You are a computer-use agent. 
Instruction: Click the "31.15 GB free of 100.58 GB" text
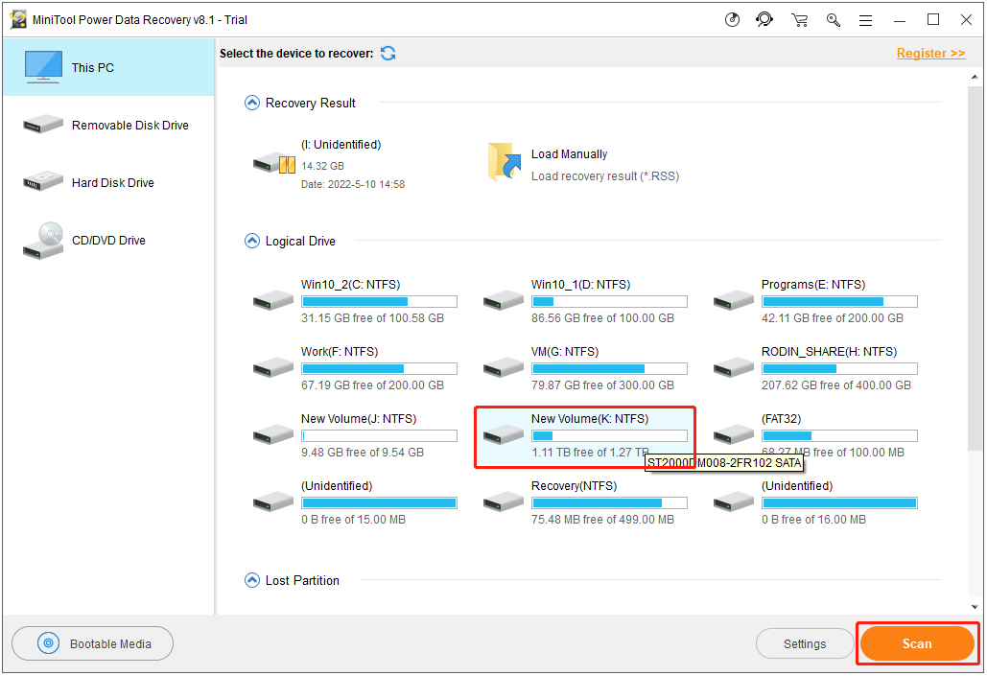coord(372,318)
